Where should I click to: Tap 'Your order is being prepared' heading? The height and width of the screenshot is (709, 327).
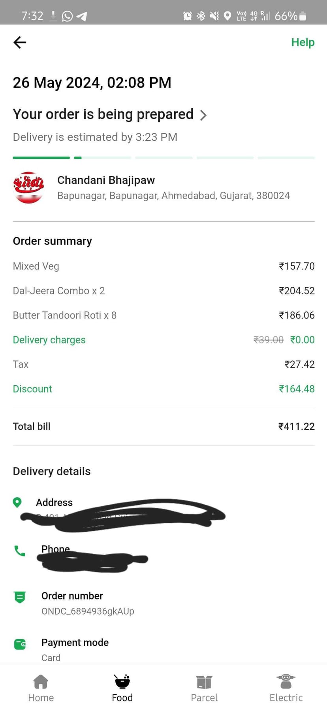(x=103, y=114)
